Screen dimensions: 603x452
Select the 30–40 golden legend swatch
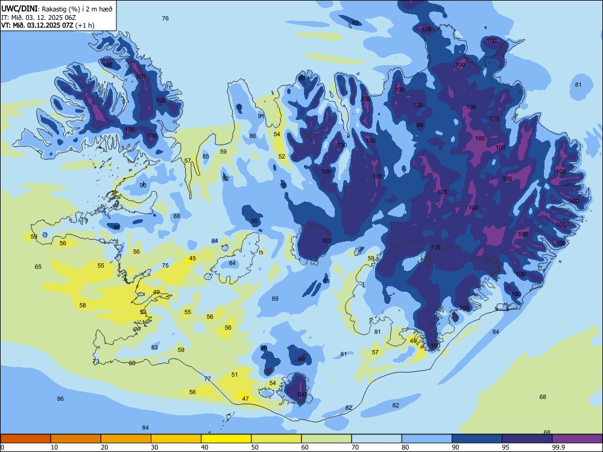pos(176,439)
